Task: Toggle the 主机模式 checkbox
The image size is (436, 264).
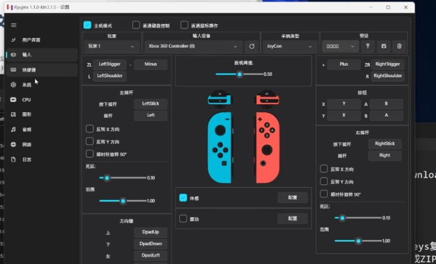Action: [87, 25]
